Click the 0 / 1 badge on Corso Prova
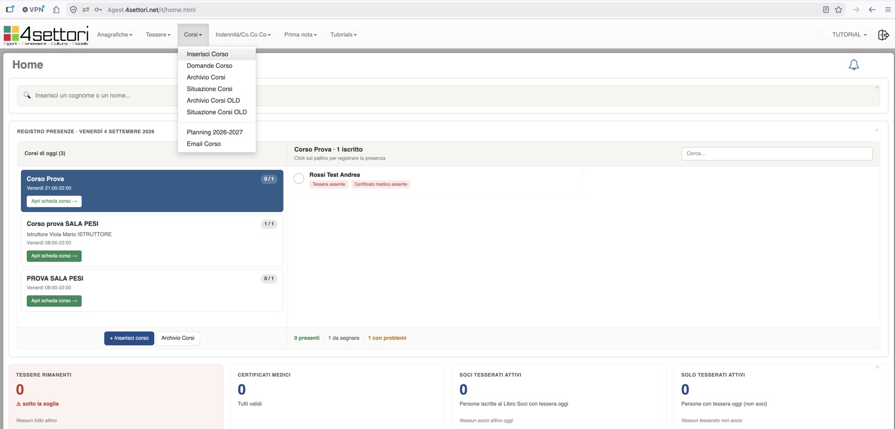The width and height of the screenshot is (895, 429). coord(269,179)
